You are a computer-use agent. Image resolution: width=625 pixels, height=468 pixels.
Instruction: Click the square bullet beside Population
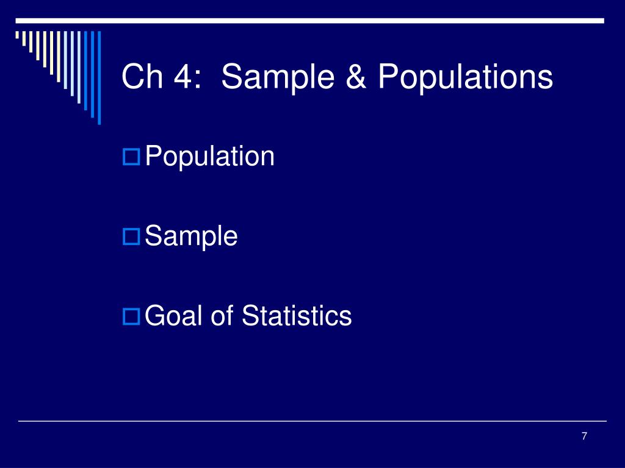pos(131,157)
